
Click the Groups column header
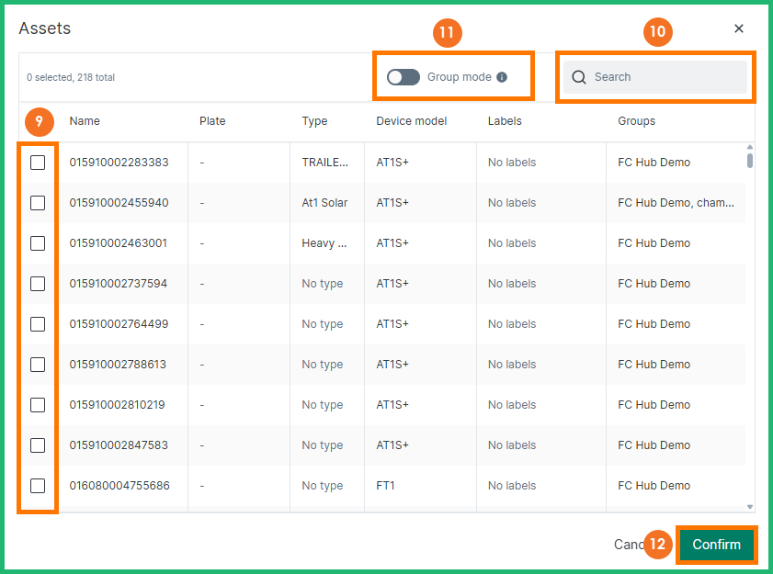pos(636,121)
